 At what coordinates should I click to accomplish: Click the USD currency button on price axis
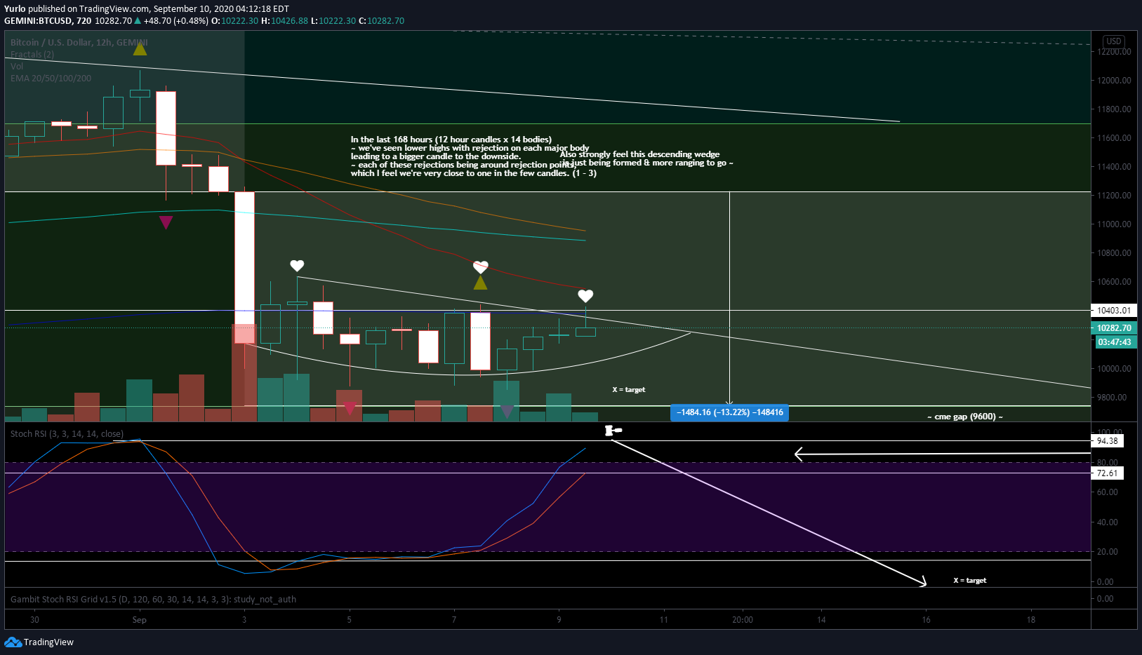(x=1114, y=41)
